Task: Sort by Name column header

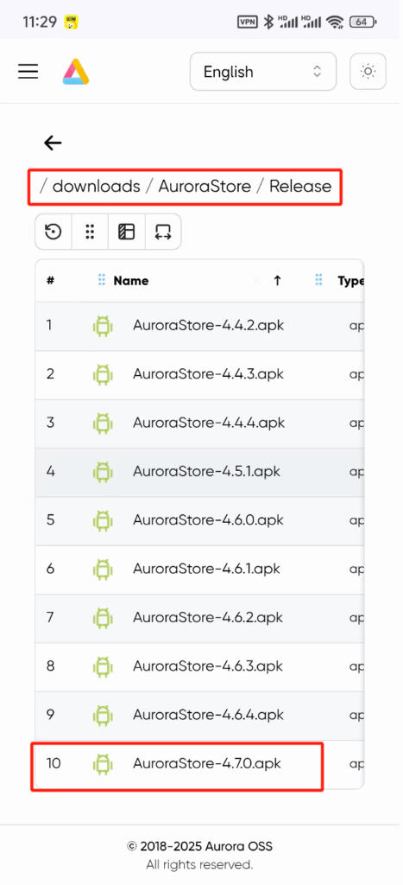Action: (x=131, y=281)
